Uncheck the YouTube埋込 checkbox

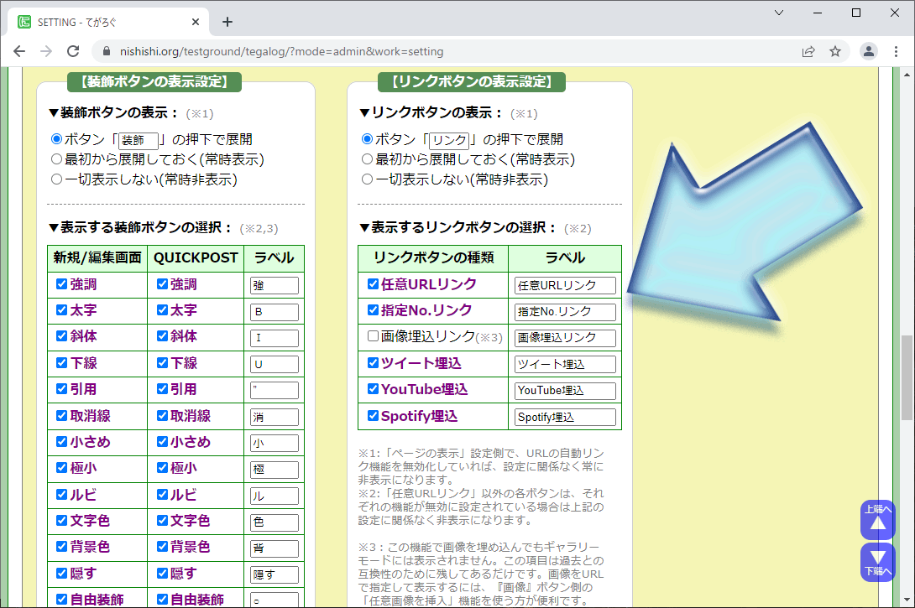pyautogui.click(x=373, y=388)
